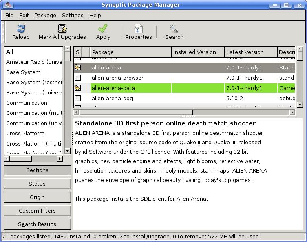Click the Sections filter button
The height and width of the screenshot is (242, 307).
37,170
